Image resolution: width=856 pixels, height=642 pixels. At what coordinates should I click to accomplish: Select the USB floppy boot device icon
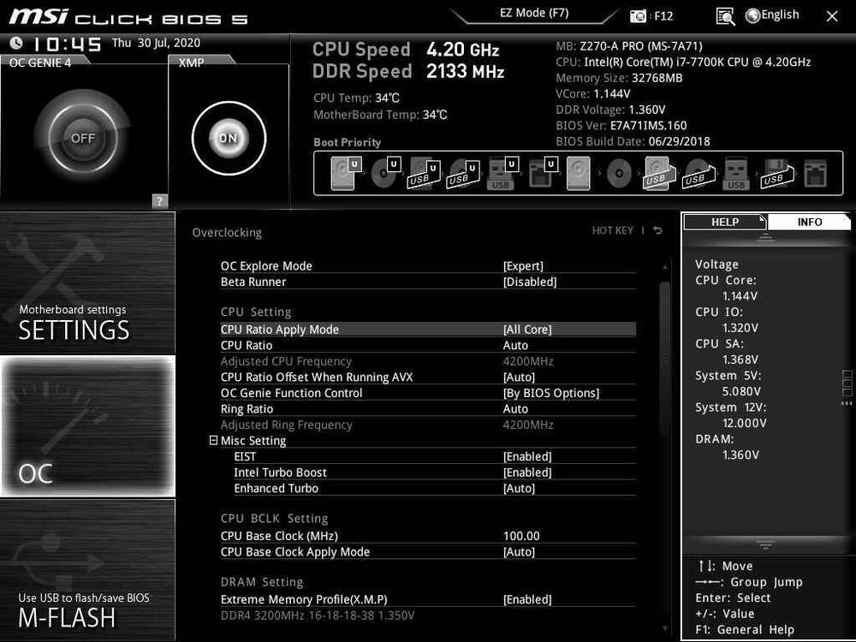tap(777, 174)
